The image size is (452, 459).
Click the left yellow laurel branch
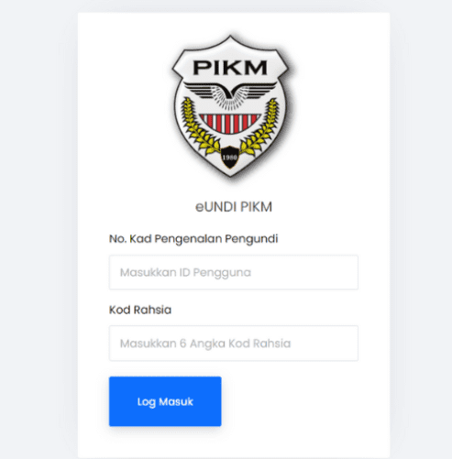199,126
